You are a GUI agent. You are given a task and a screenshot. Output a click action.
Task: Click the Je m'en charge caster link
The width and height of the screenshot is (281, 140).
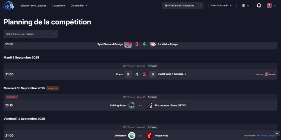pyautogui.click(x=266, y=136)
